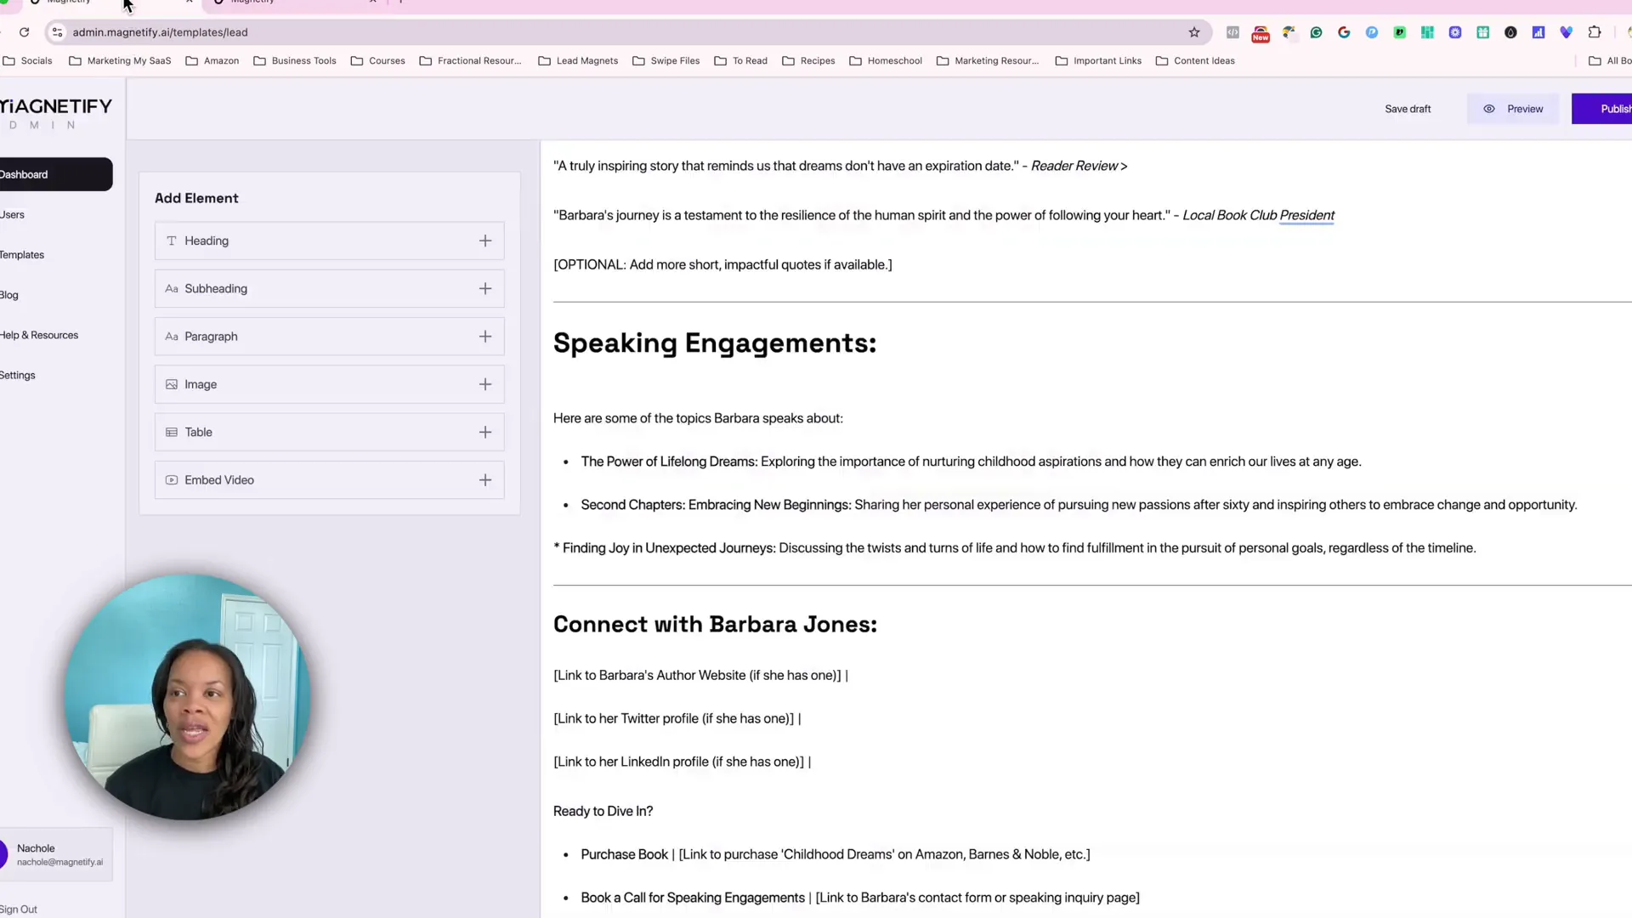Open Templates in the sidebar
The width and height of the screenshot is (1632, 918).
22,255
